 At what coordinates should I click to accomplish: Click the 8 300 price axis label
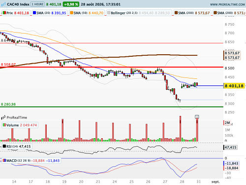(x=229, y=104)
